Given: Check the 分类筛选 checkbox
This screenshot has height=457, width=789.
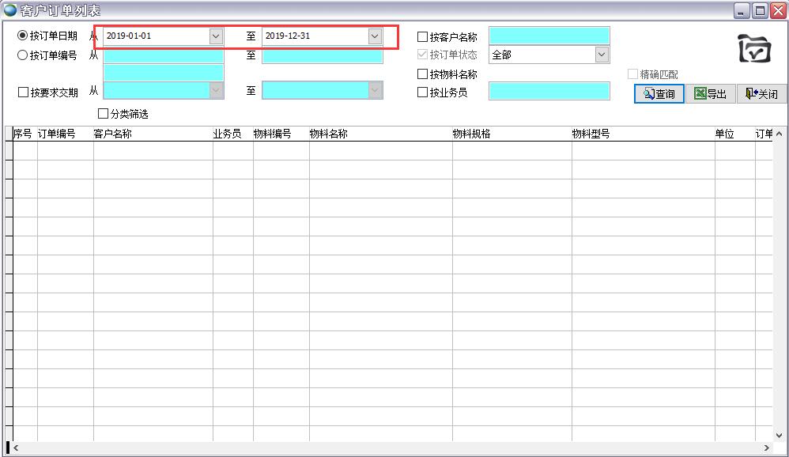Looking at the screenshot, I should point(103,114).
